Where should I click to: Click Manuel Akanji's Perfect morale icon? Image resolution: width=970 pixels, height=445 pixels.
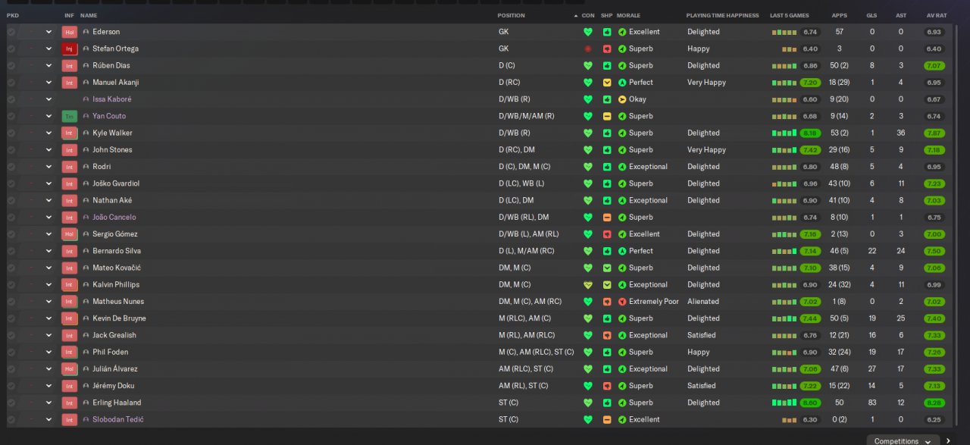tap(622, 83)
